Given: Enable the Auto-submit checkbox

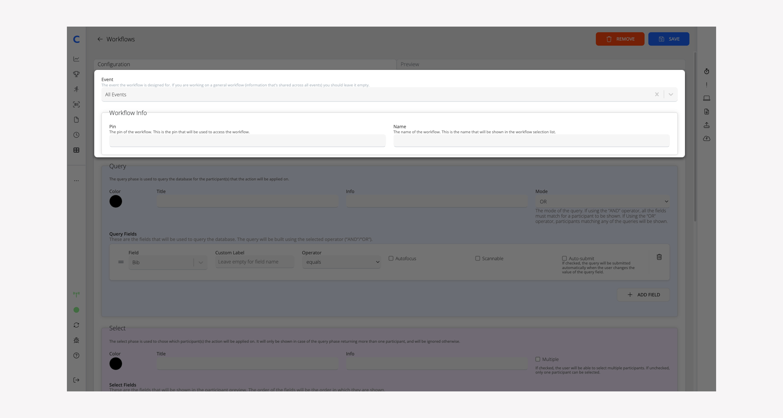Looking at the screenshot, I should [x=564, y=258].
